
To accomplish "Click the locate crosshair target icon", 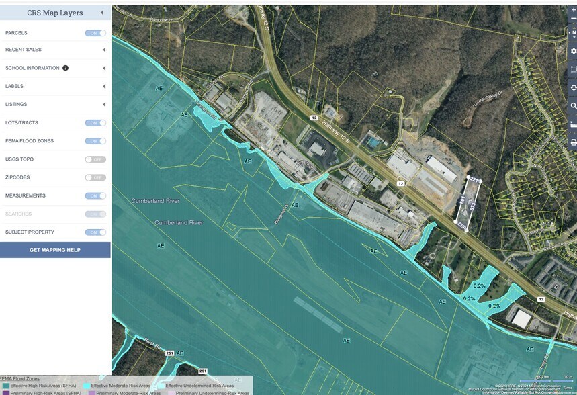I will click(x=573, y=88).
